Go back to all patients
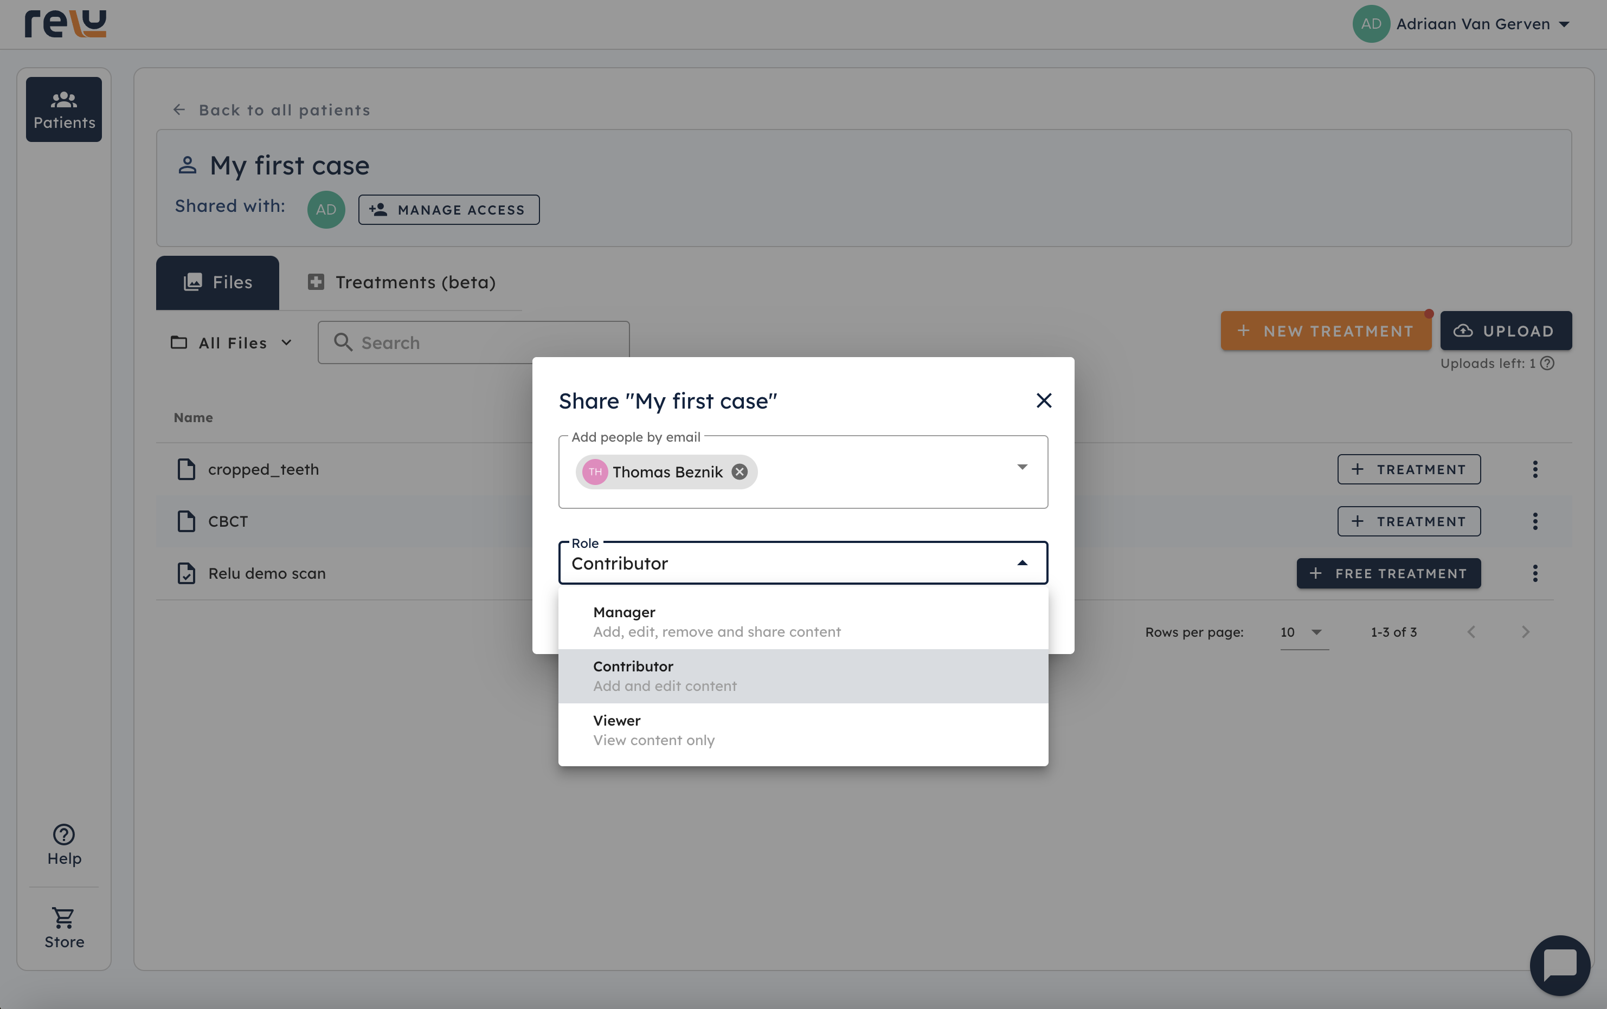This screenshot has width=1607, height=1009. [272, 110]
